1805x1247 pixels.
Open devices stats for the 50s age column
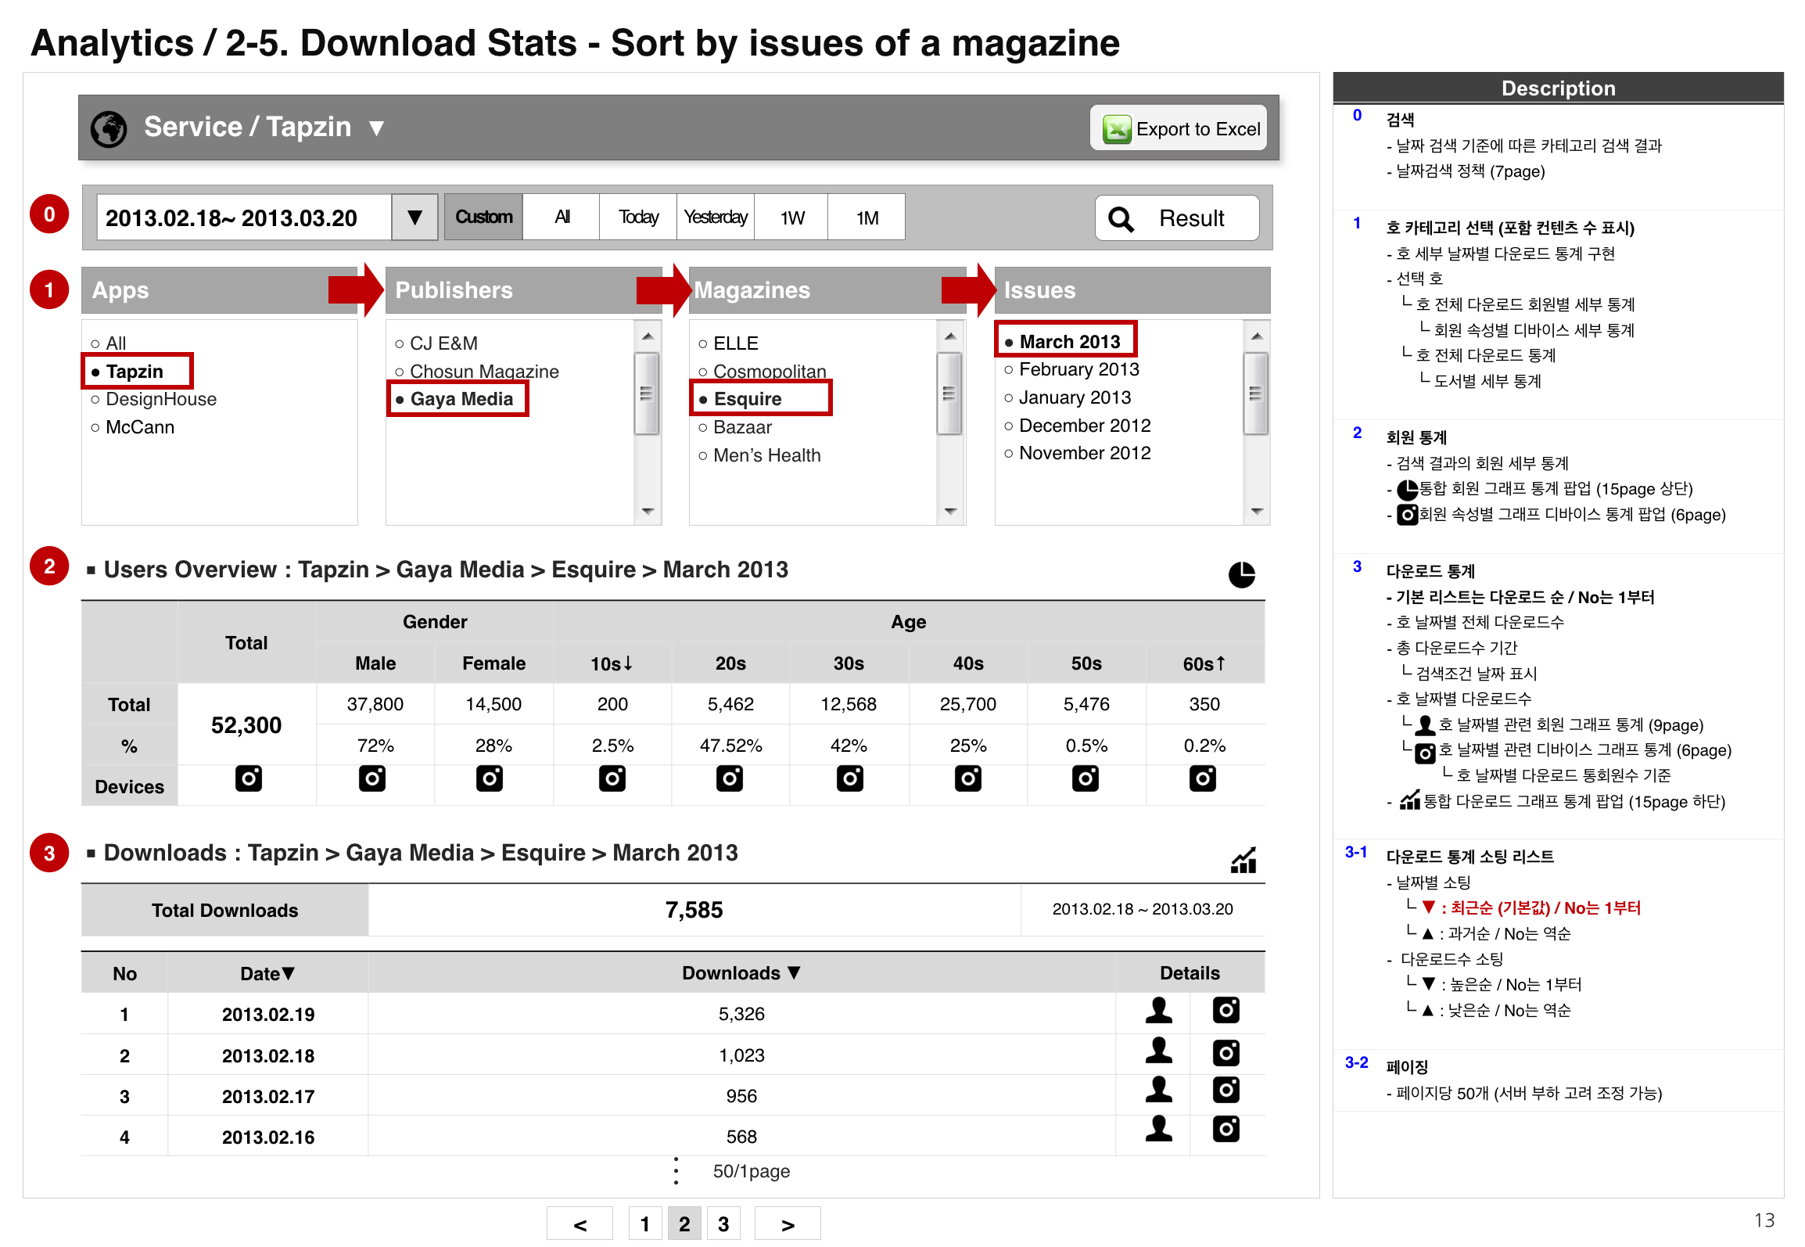(x=1086, y=778)
